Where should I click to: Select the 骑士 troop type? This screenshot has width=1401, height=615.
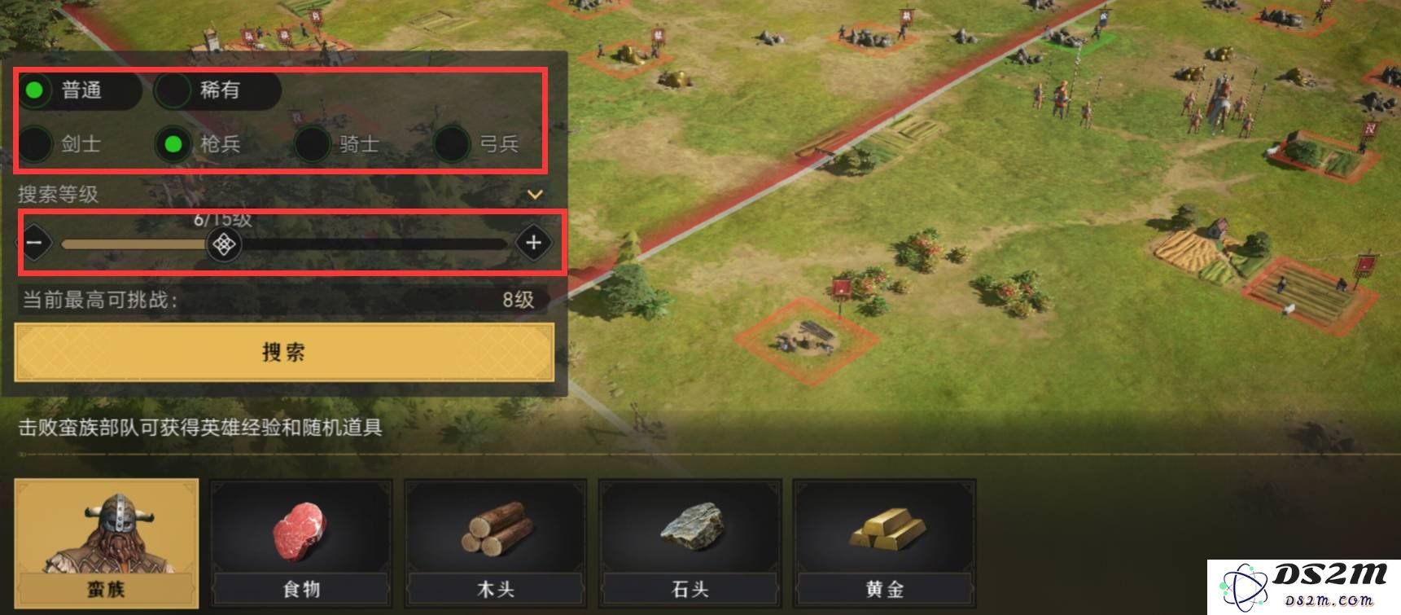338,144
